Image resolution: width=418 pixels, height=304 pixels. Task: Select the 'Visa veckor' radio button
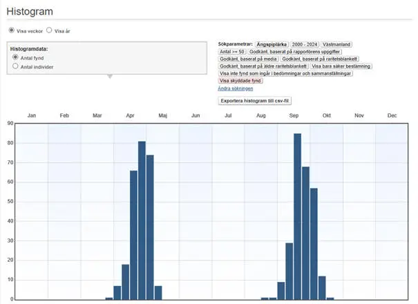pos(12,30)
